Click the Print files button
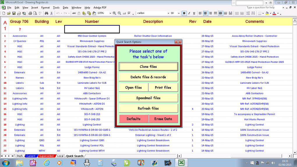Viewport: 297px width, 167px height. 163,88
